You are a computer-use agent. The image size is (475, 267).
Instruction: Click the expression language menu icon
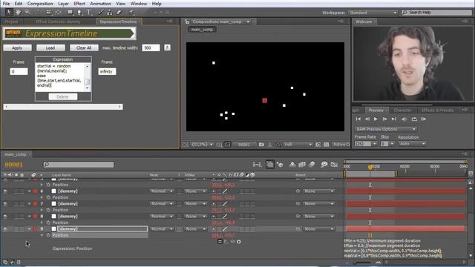pyautogui.click(x=239, y=242)
